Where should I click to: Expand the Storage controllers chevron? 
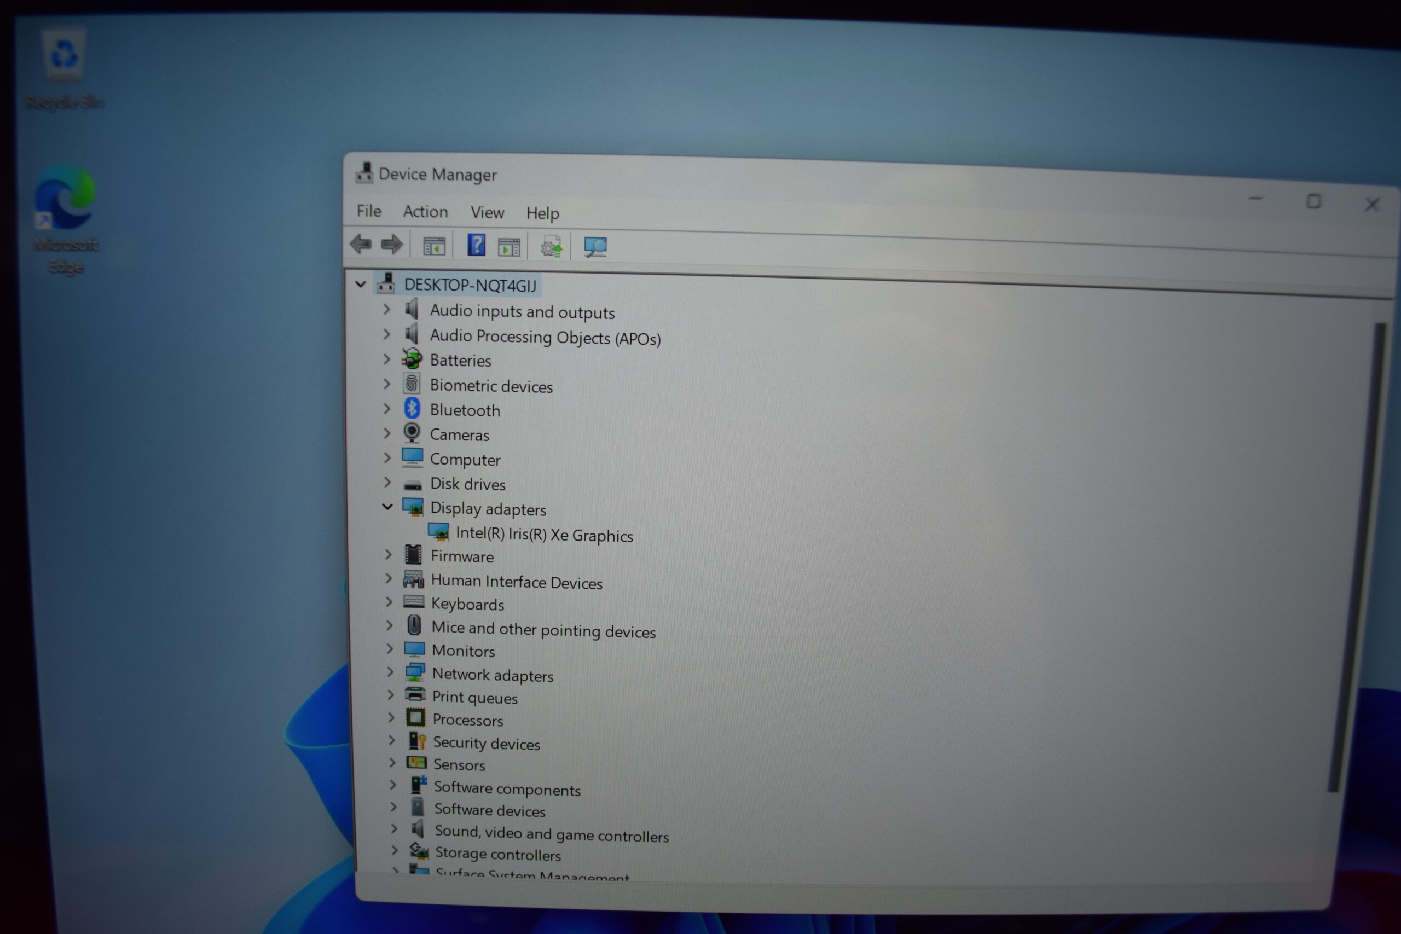[395, 851]
